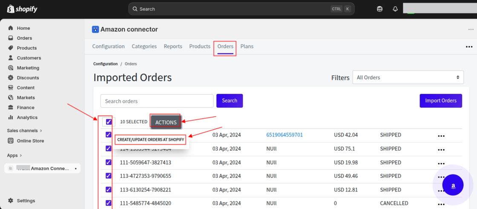
Task: Open Shopify order link 6519064559701
Action: click(284, 135)
